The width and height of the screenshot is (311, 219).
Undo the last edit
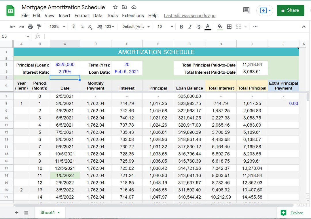click(x=12, y=26)
